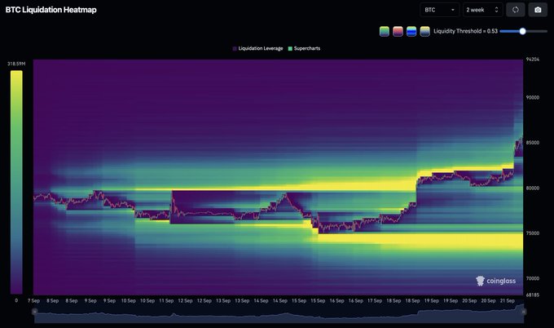Toggle the Supercharts legend item

pyautogui.click(x=304, y=48)
